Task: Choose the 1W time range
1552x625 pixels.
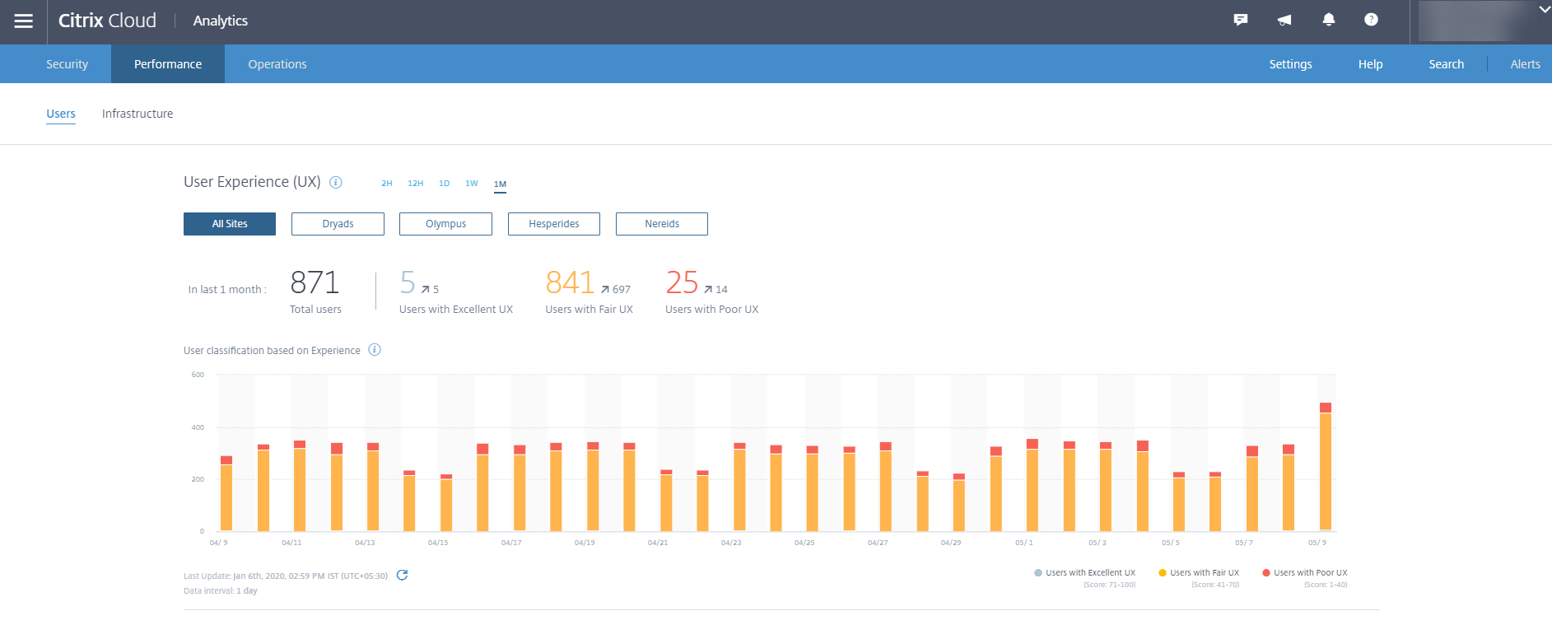Action: coord(472,184)
